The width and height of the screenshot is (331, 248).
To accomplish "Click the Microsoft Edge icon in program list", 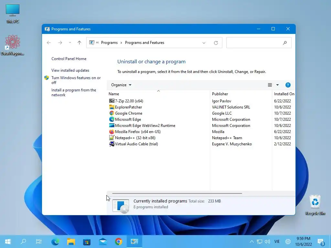I will tap(112, 119).
